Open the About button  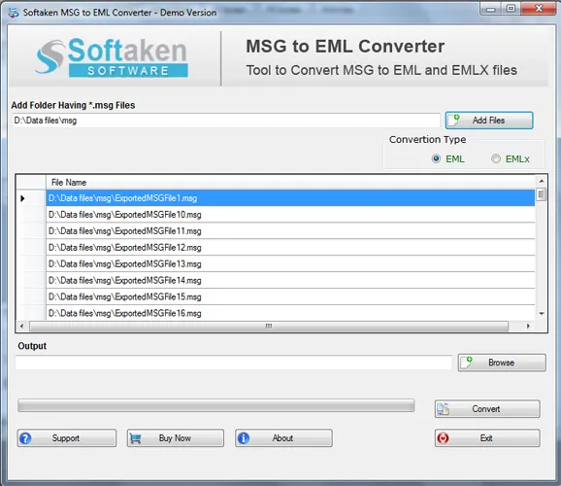(x=283, y=438)
